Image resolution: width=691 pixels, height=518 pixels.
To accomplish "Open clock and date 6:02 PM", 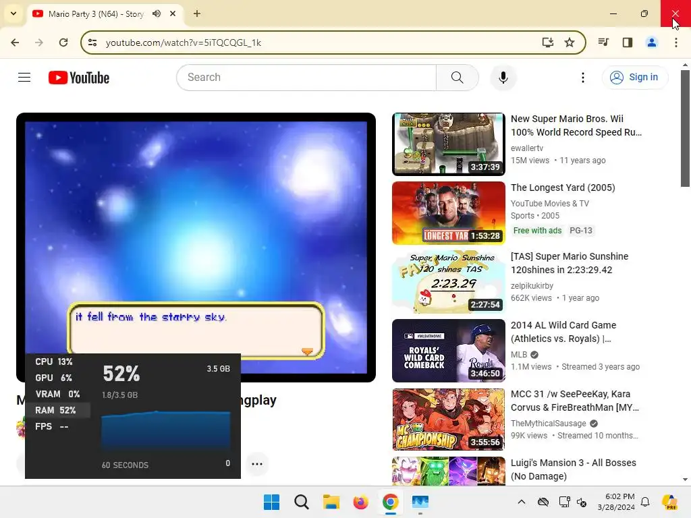I will tap(616, 502).
